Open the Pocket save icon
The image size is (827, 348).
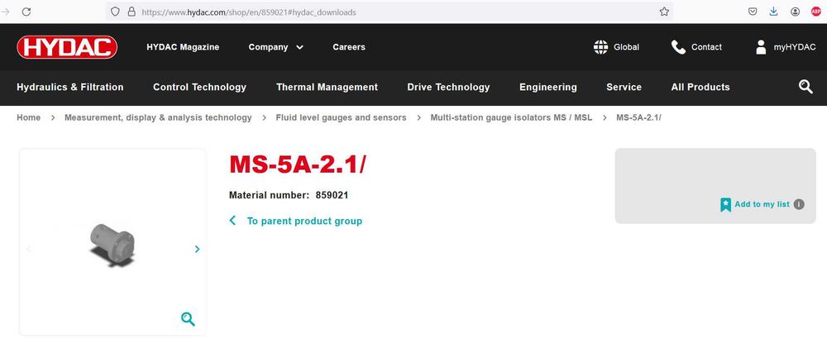pos(753,12)
